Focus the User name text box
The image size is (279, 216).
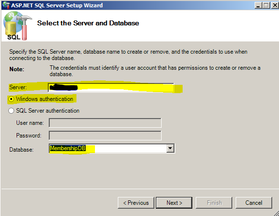pos(105,123)
